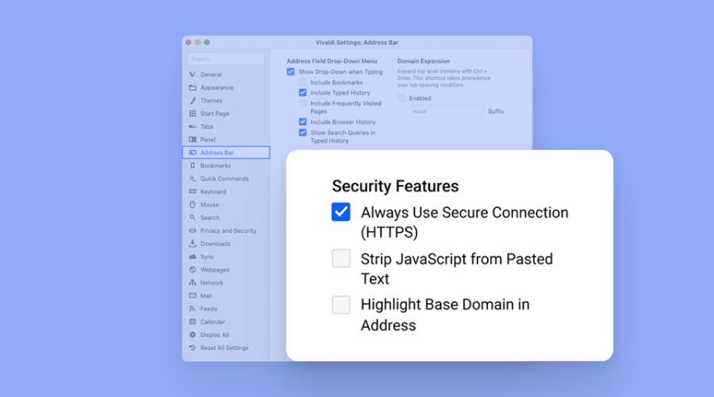This screenshot has width=714, height=397.
Task: Click the Network icon in sidebar
Action: click(193, 283)
